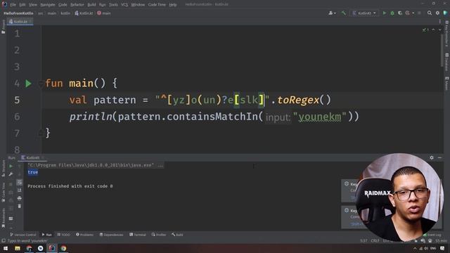Click the "younekm" string on line 6

click(320, 117)
